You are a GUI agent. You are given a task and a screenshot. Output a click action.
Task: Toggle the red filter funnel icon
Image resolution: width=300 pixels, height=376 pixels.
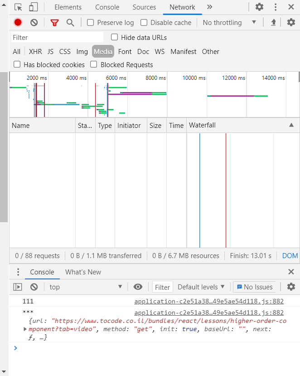(55, 23)
